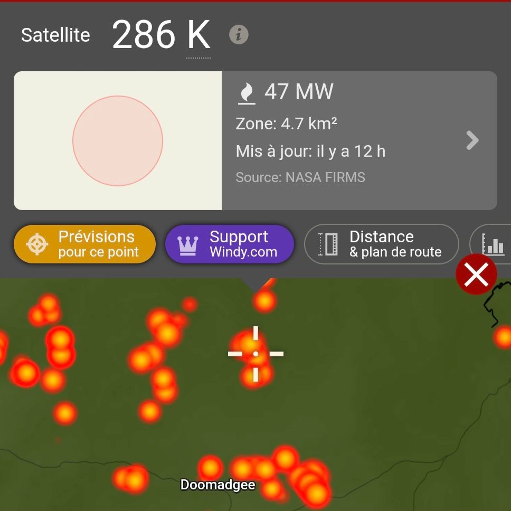Viewport: 511px width, 511px height.
Task: Click the ruler icon on Distance button
Action: coord(328,244)
